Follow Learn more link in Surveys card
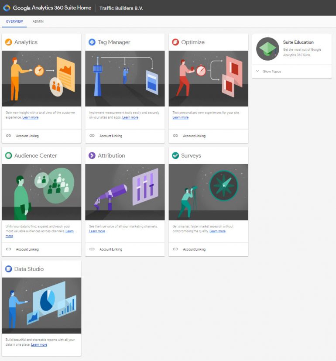Viewport: 336px width, 361px height. pos(217,231)
